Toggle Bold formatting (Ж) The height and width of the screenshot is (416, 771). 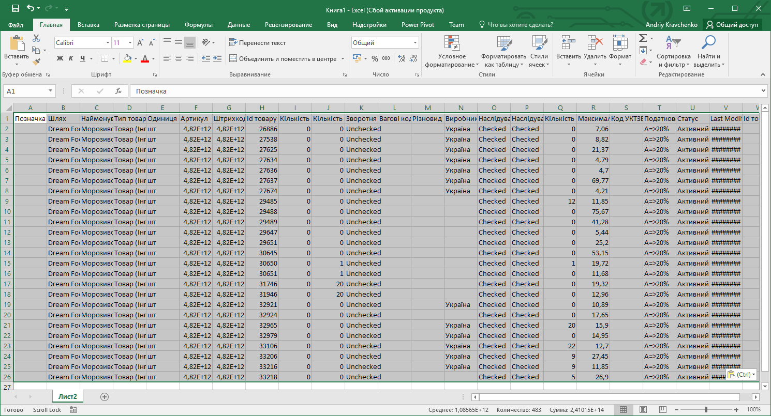[60, 58]
